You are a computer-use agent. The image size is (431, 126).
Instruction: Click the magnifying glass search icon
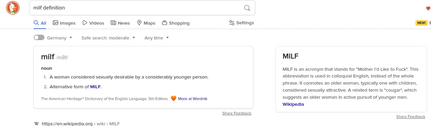point(247,8)
